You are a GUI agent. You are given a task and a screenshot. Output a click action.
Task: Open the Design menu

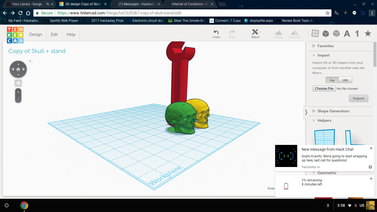[x=36, y=35]
